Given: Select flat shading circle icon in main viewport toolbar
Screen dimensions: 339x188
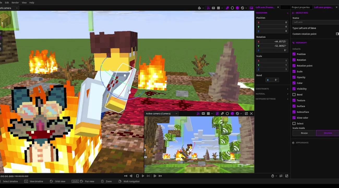Looking at the screenshot, I should click(232, 8).
